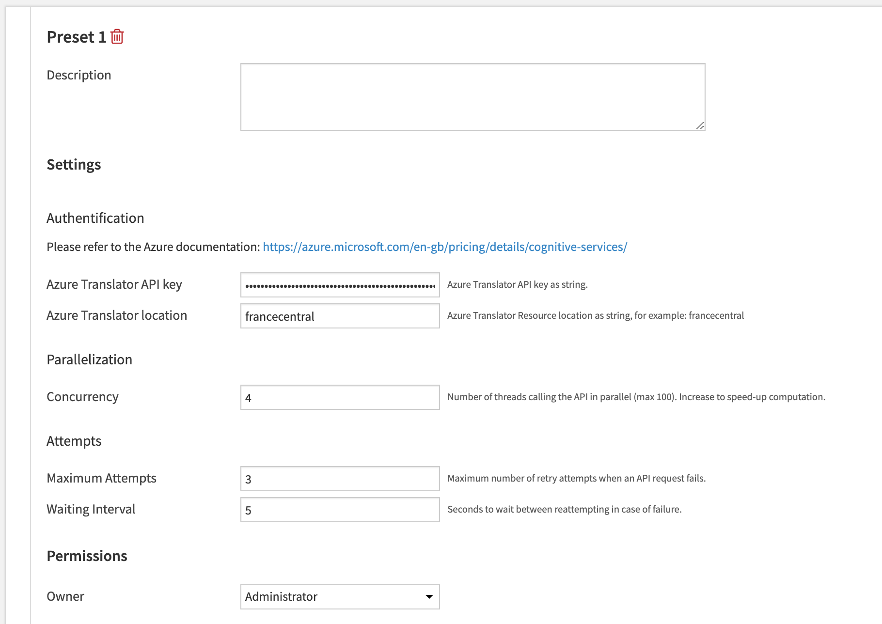
Task: Click the Description textarea resize handle
Action: 700,126
